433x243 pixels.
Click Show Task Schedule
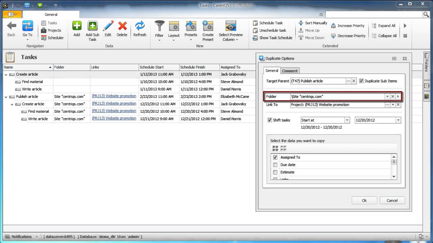click(x=272, y=38)
